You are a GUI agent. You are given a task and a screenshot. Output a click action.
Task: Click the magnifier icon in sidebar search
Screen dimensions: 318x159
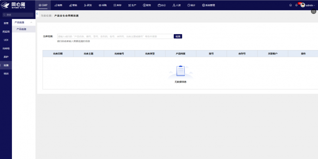point(4,15)
